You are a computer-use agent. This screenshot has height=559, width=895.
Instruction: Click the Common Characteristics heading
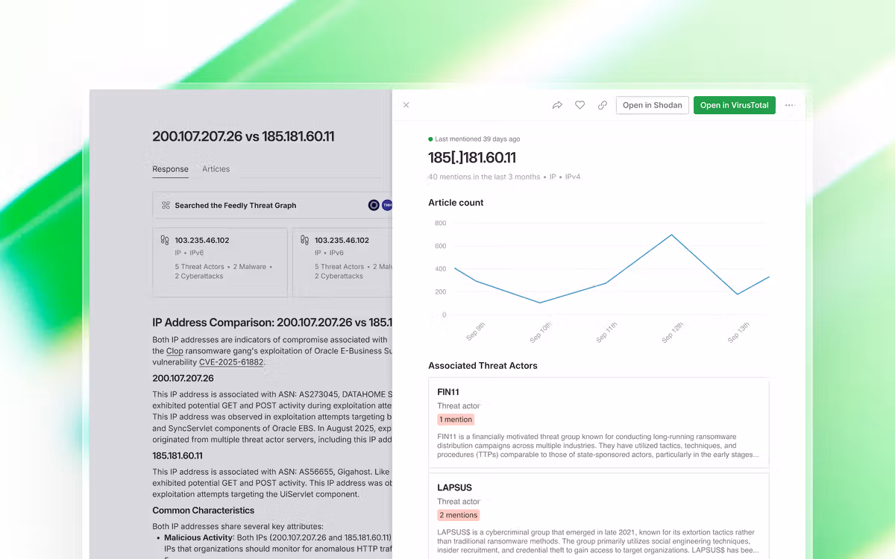tap(204, 511)
